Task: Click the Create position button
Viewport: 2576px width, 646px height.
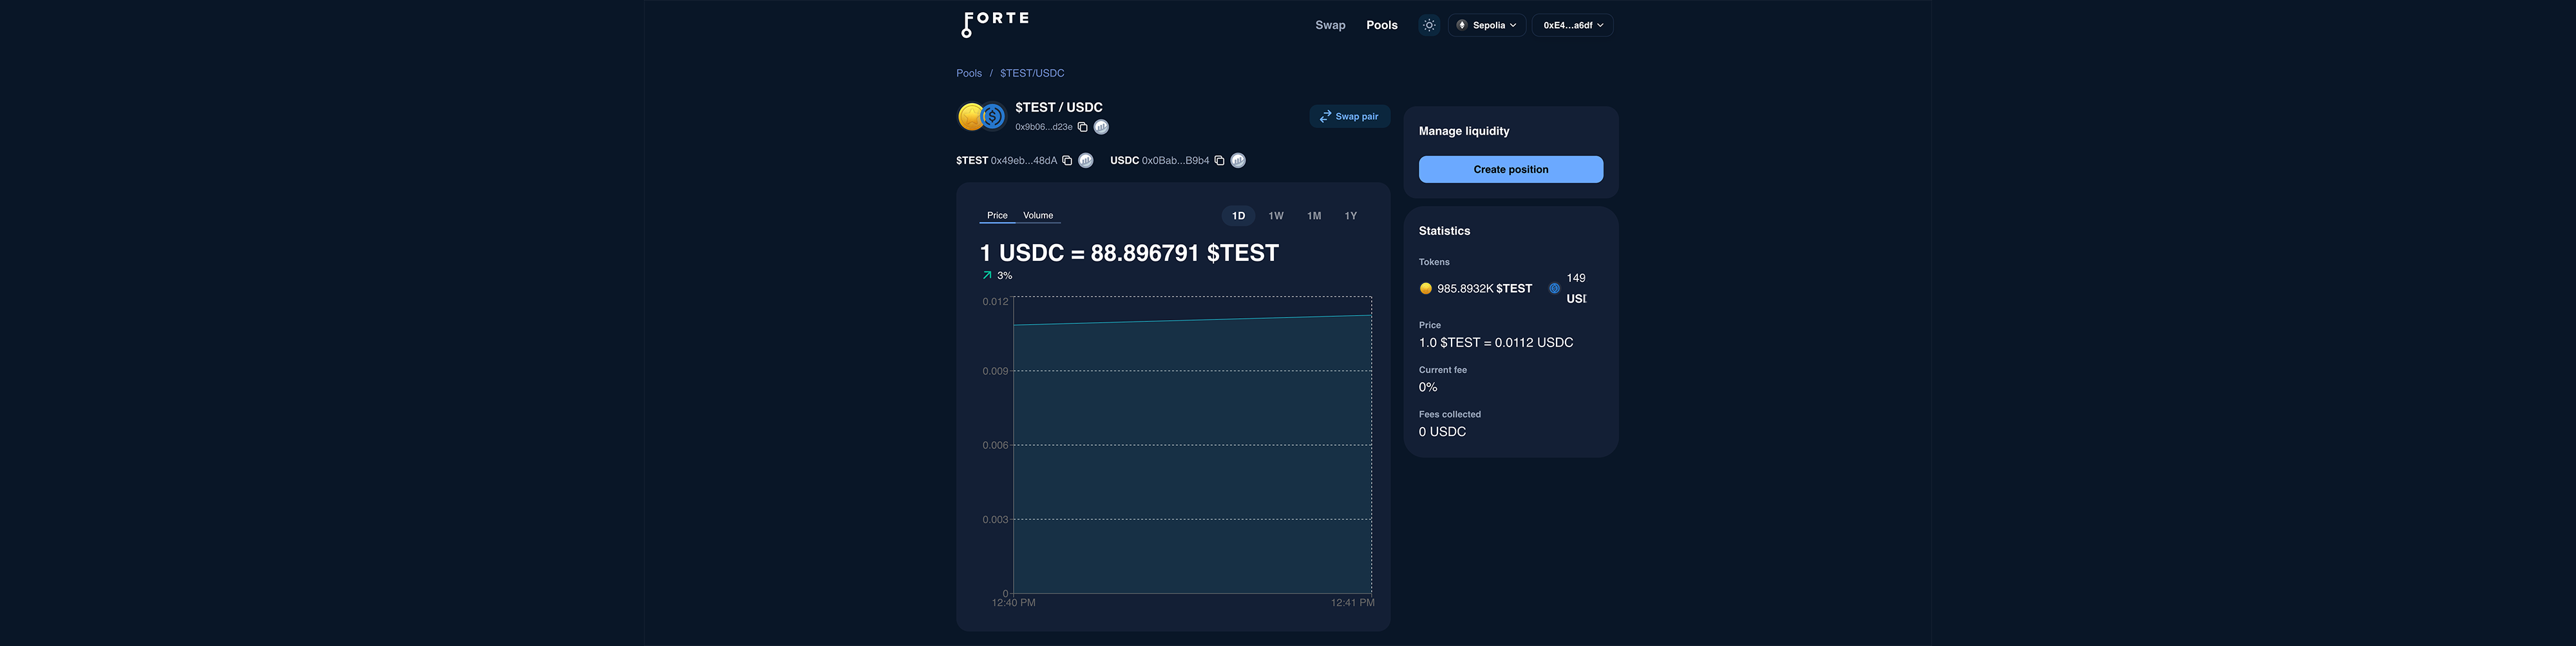Action: coord(1510,169)
